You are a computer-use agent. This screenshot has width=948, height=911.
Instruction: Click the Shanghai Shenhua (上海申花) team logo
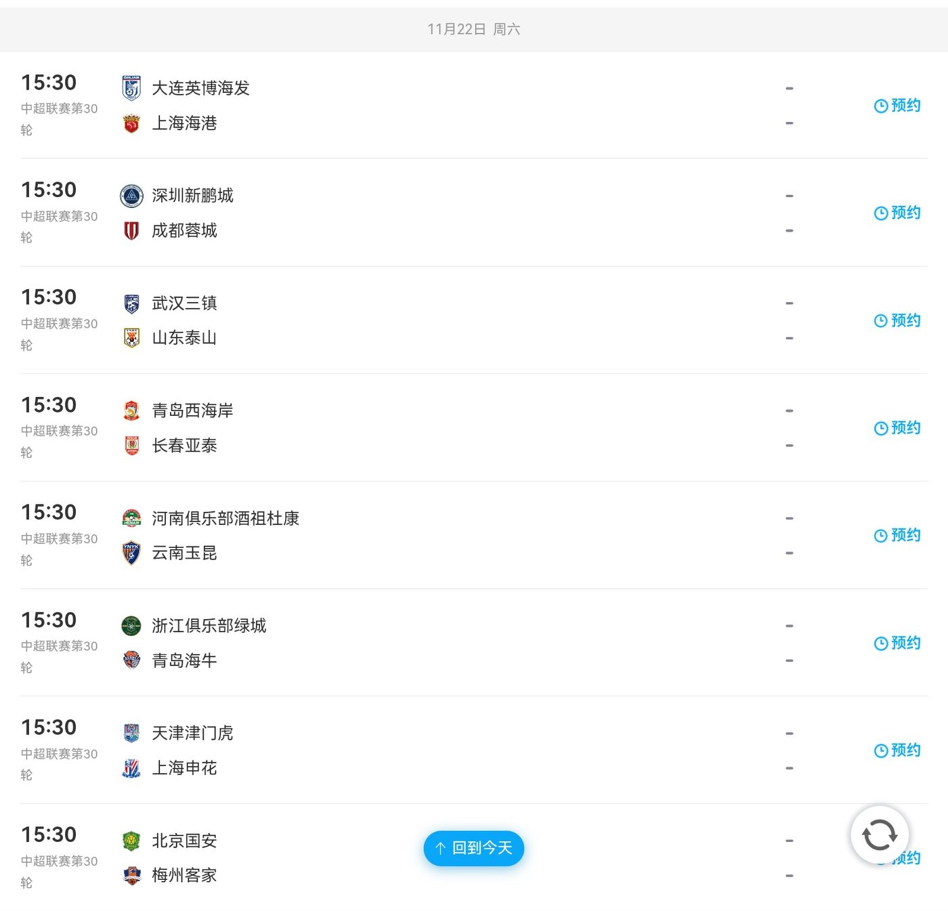pos(131,768)
